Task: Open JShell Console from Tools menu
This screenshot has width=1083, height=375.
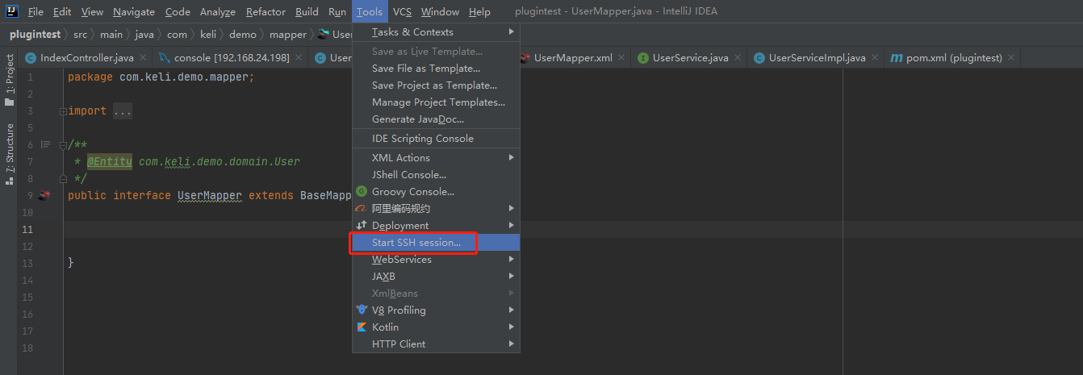Action: [436, 175]
